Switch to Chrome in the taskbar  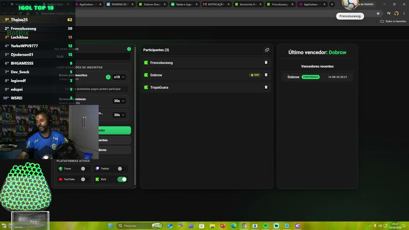pos(244,226)
